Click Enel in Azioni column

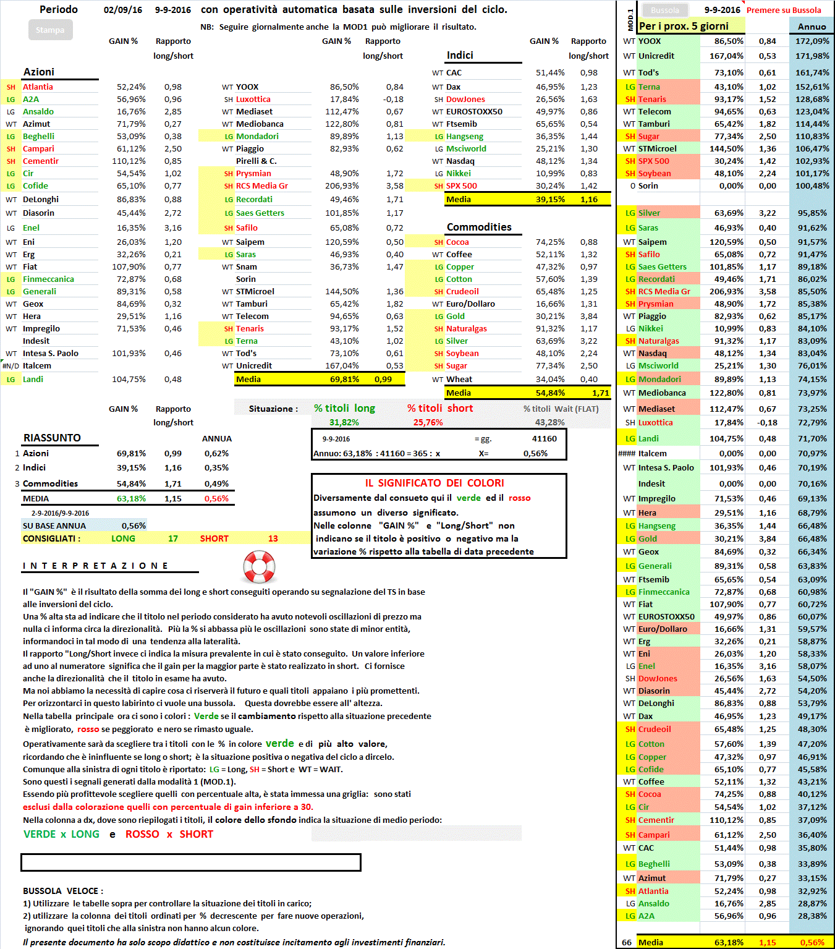click(x=32, y=228)
